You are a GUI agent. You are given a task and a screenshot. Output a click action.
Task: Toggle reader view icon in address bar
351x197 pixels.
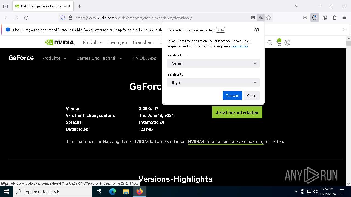click(x=253, y=18)
